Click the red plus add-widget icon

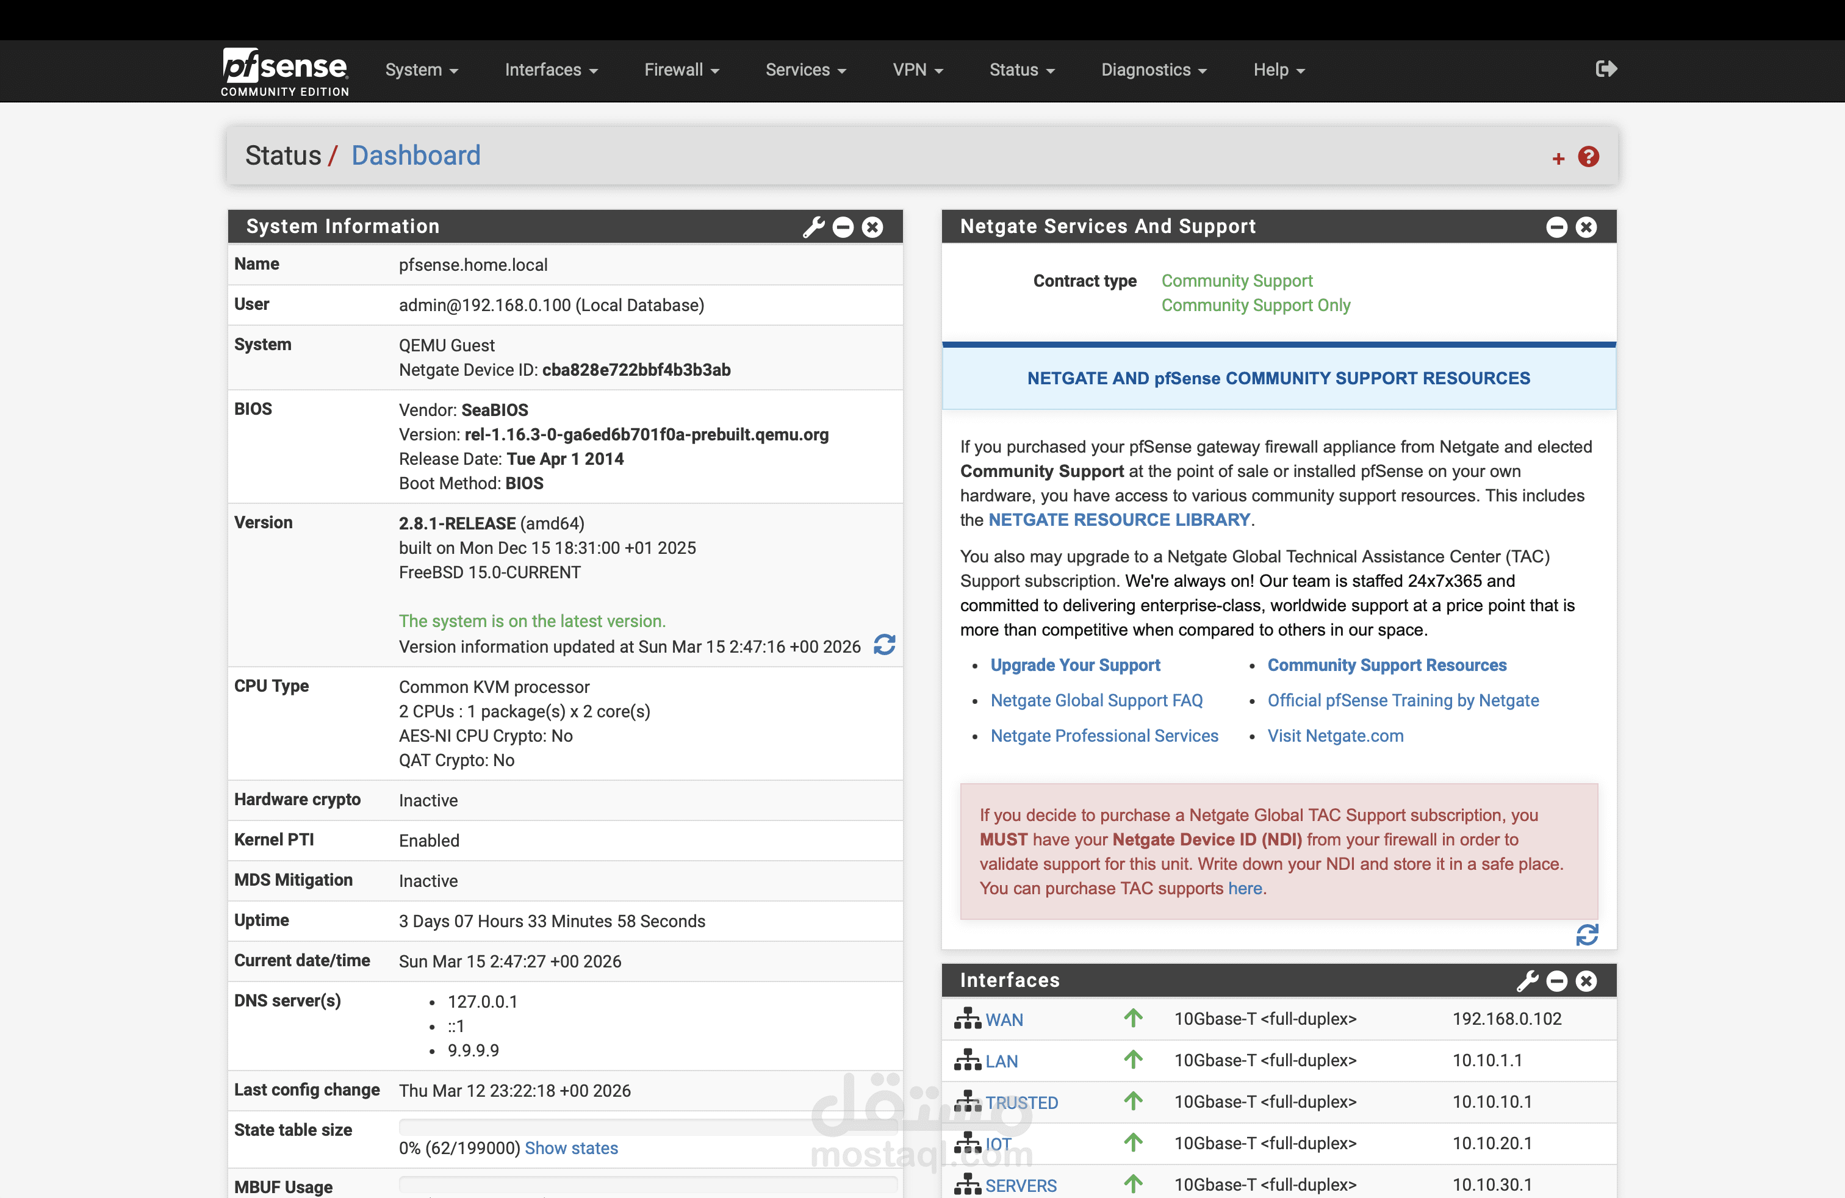pyautogui.click(x=1558, y=159)
